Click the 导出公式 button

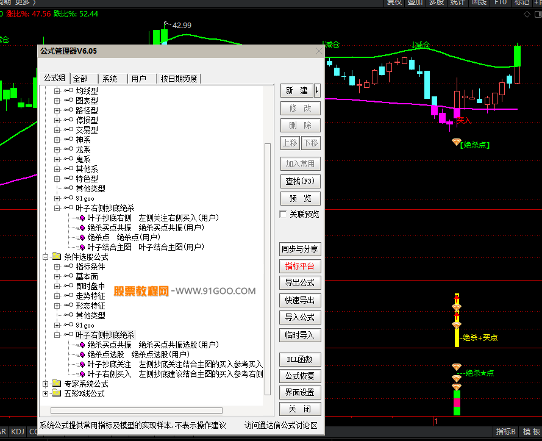click(x=300, y=282)
